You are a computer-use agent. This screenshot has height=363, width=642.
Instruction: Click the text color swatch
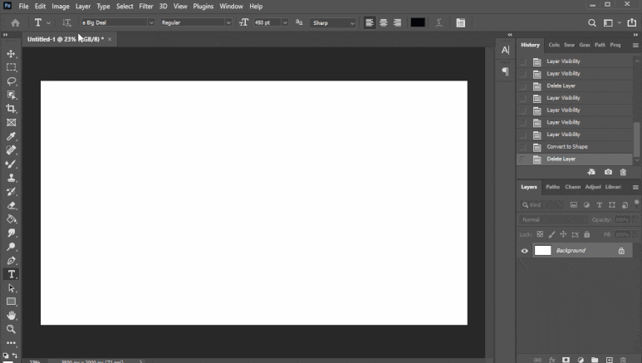[x=418, y=23]
